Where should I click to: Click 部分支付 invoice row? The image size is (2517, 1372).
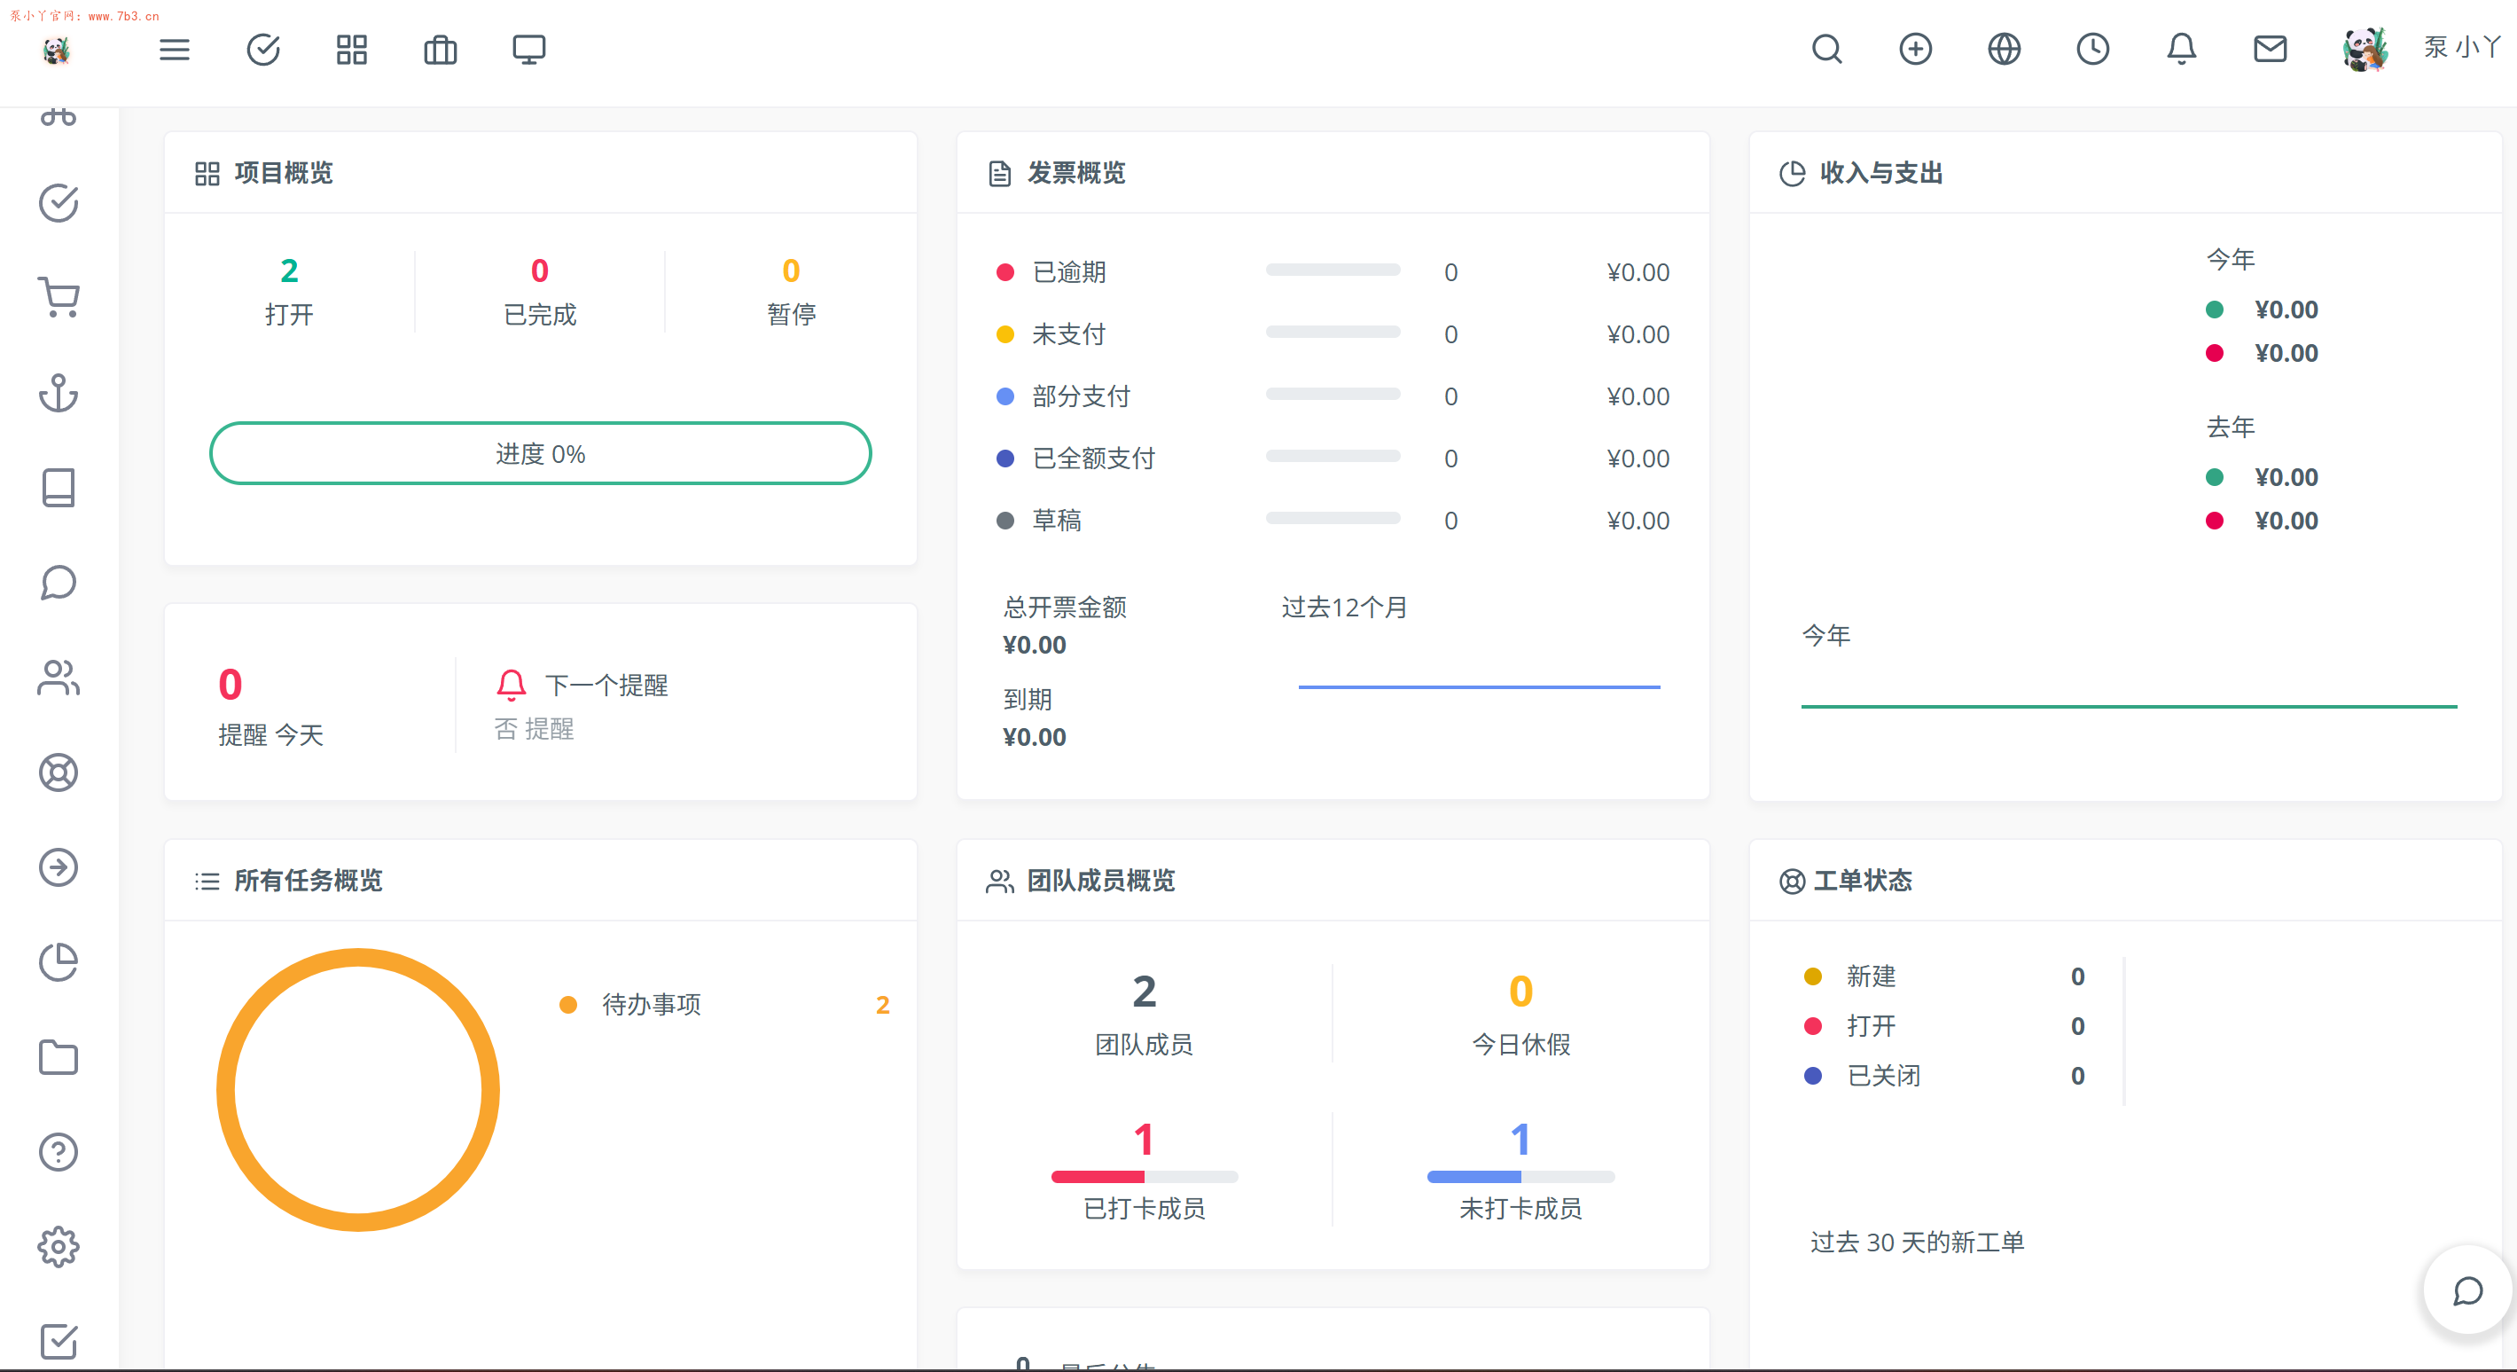(x=1332, y=396)
